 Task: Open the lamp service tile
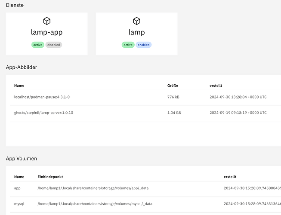point(136,32)
